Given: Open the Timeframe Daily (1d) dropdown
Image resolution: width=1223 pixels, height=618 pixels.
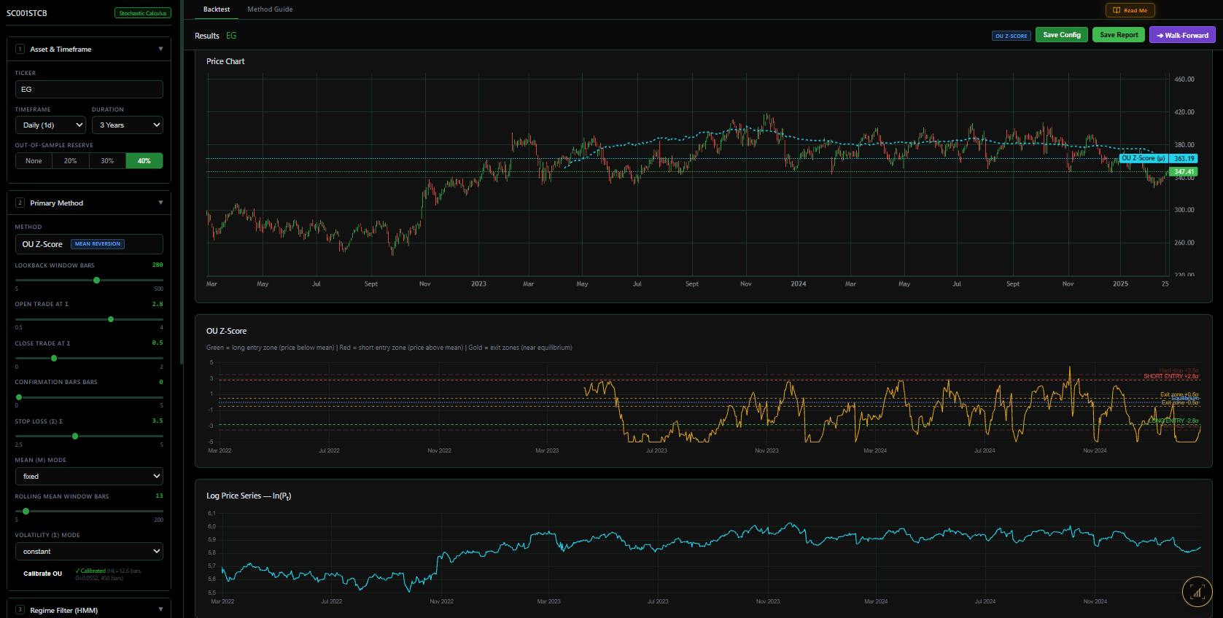Looking at the screenshot, I should coord(50,125).
